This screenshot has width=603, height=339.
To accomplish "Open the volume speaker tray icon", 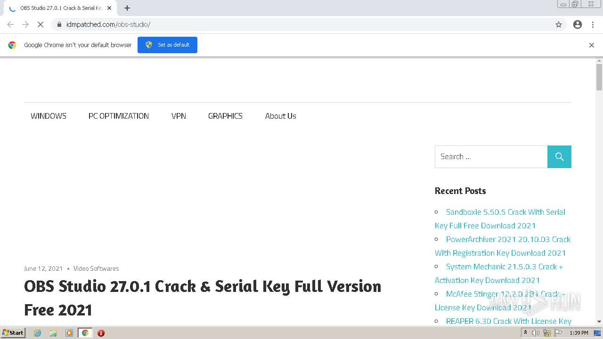I will (536, 333).
